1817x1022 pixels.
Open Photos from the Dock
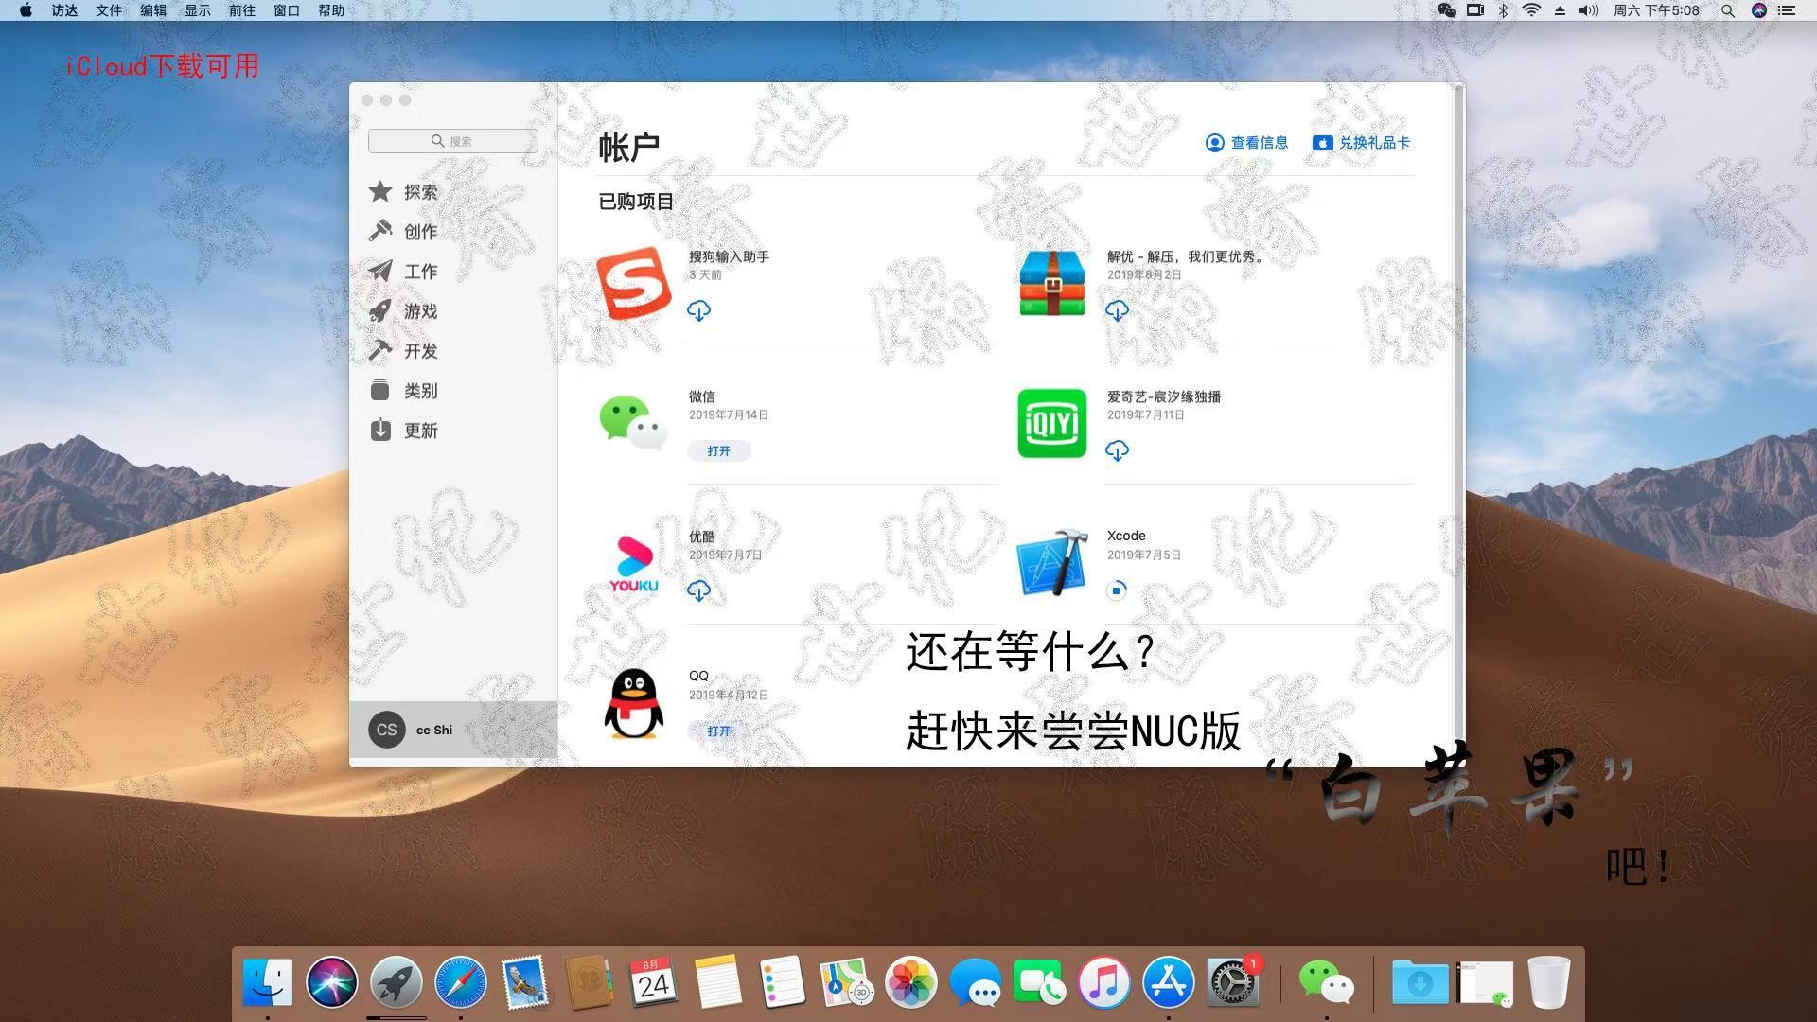pos(911,982)
